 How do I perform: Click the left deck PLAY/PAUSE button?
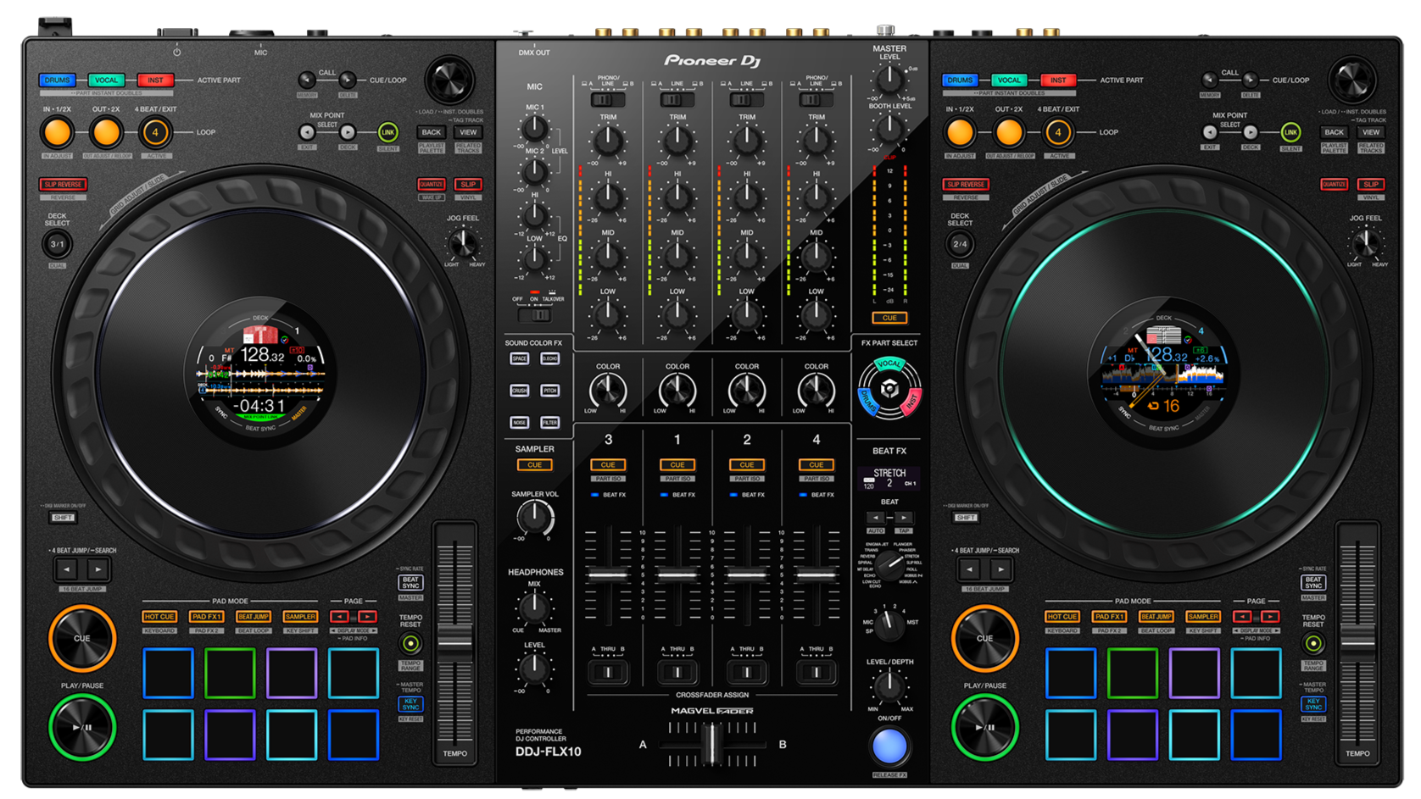82,727
